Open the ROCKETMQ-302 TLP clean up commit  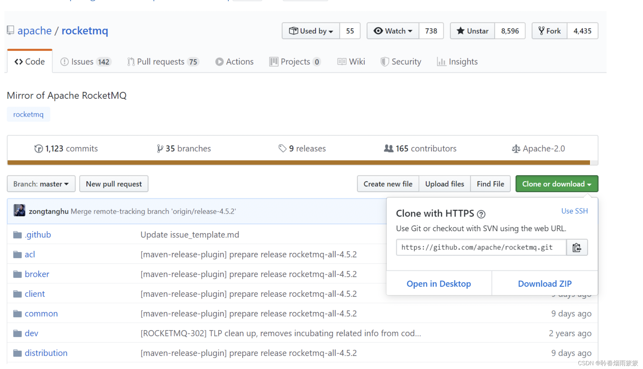[281, 333]
